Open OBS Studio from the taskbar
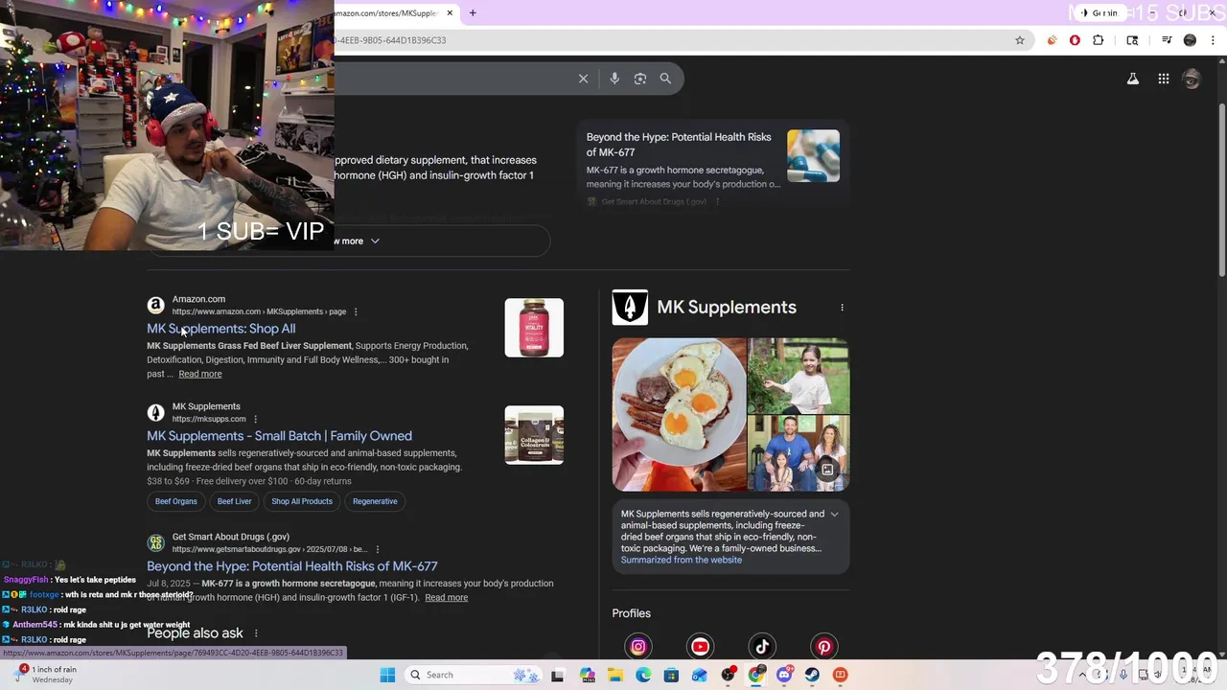This screenshot has width=1227, height=690. click(728, 675)
